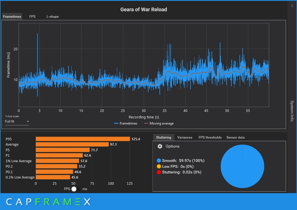Click the Options label in the Stuttering panel
Image resolution: width=297 pixels, height=210 pixels.
[x=172, y=146]
